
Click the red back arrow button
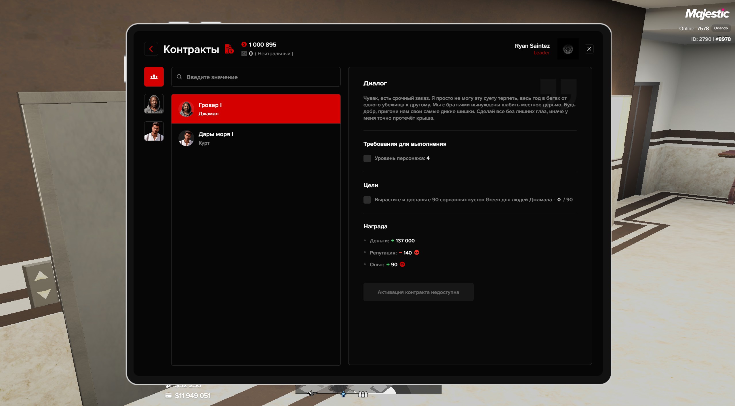(x=151, y=49)
